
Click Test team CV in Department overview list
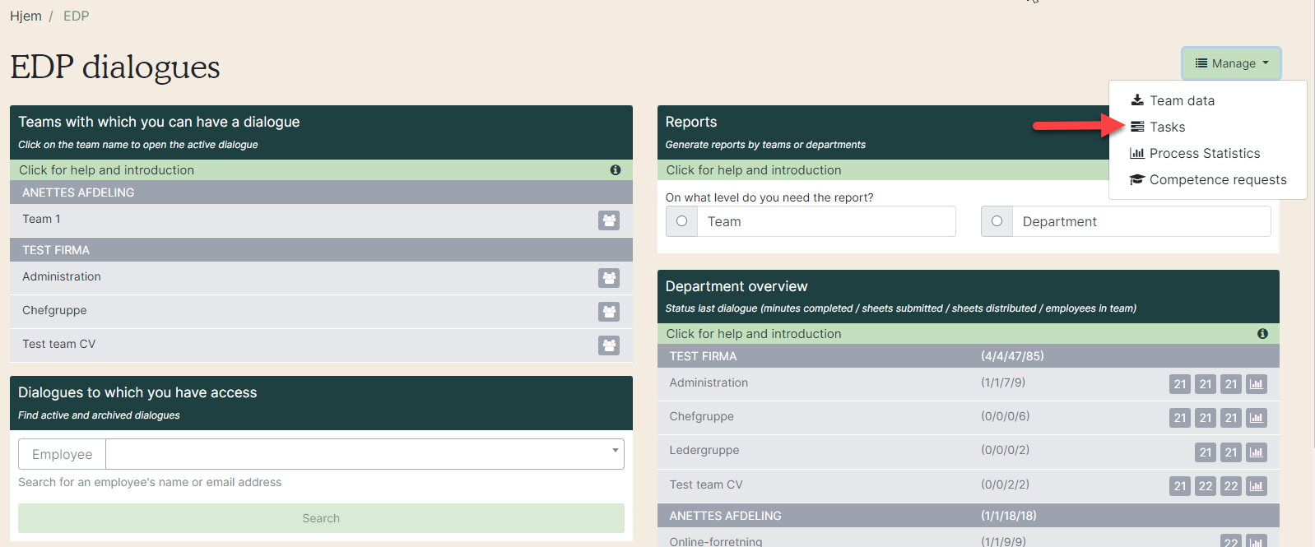click(706, 484)
